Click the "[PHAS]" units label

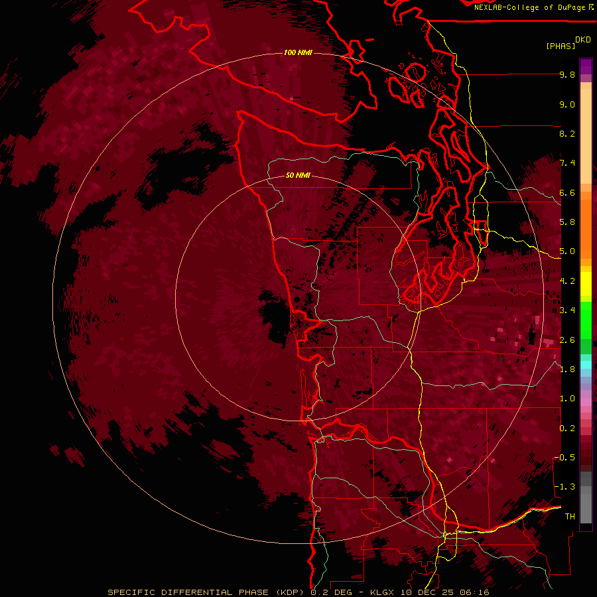(x=561, y=46)
